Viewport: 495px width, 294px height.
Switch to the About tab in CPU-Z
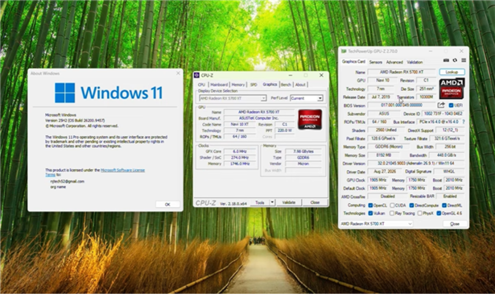[x=300, y=85]
